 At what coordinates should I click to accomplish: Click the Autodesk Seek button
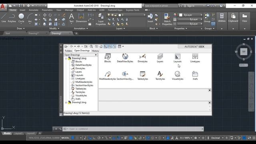point(194,46)
